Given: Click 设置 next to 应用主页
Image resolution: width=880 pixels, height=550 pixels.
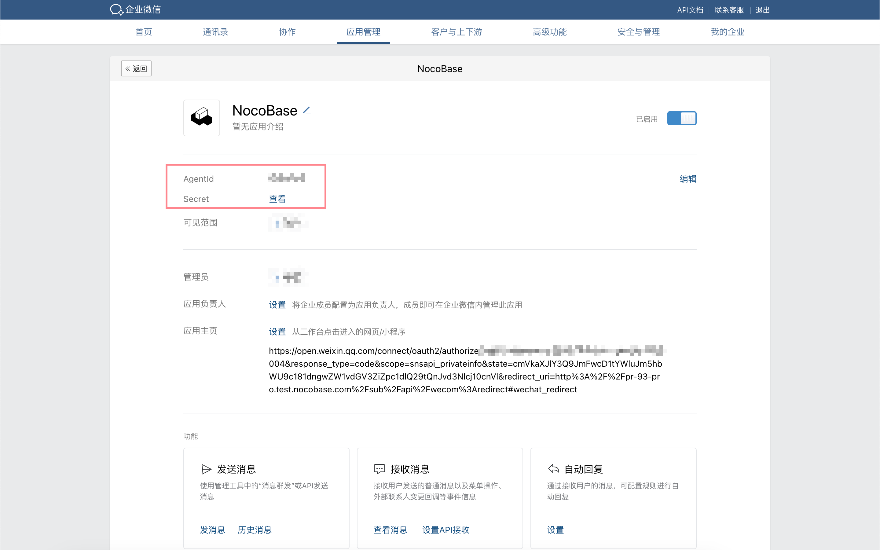Looking at the screenshot, I should (277, 332).
